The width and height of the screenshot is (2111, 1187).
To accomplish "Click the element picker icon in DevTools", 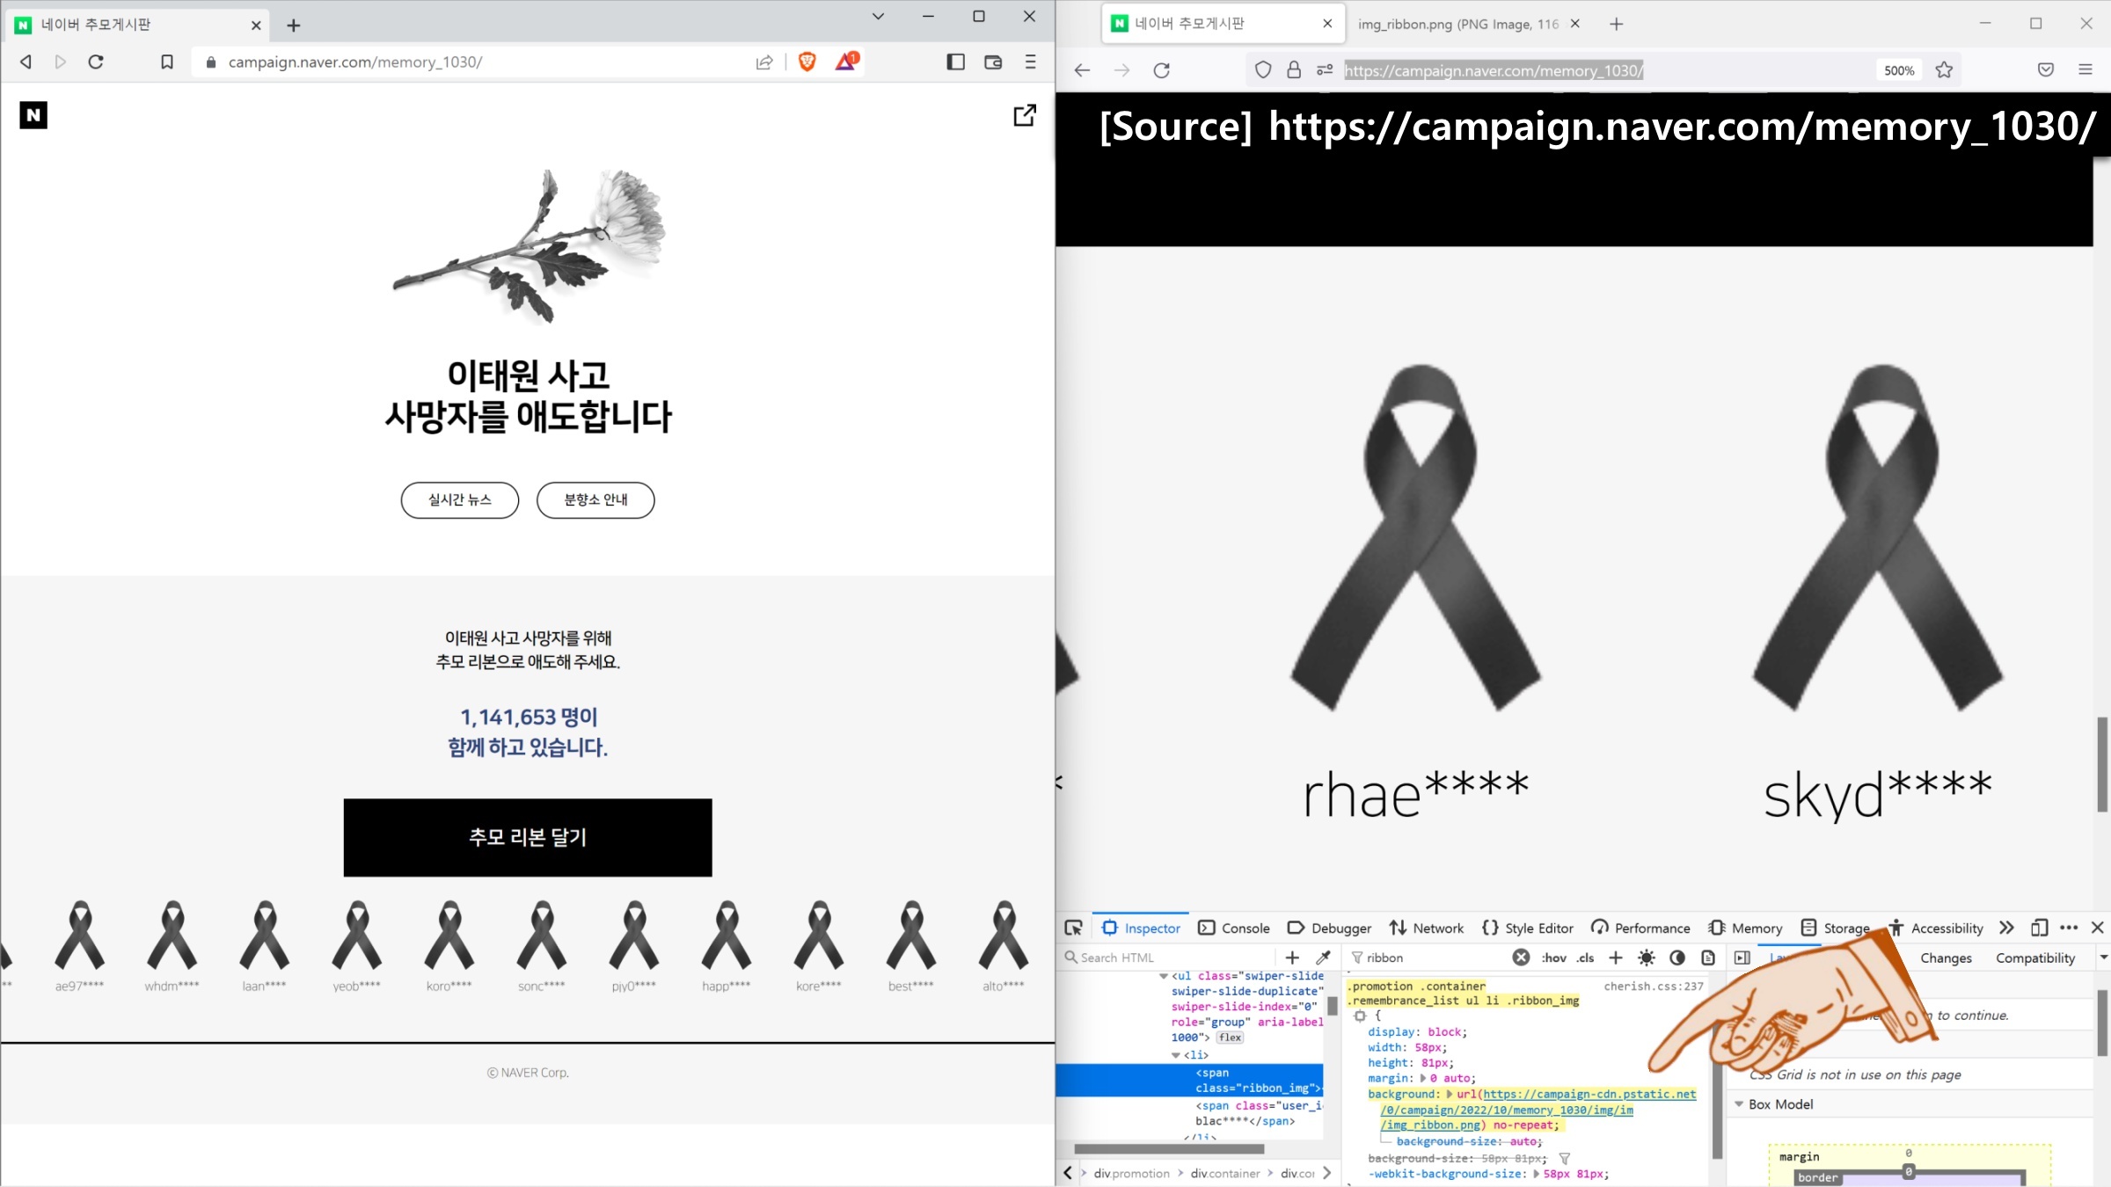I will point(1073,928).
